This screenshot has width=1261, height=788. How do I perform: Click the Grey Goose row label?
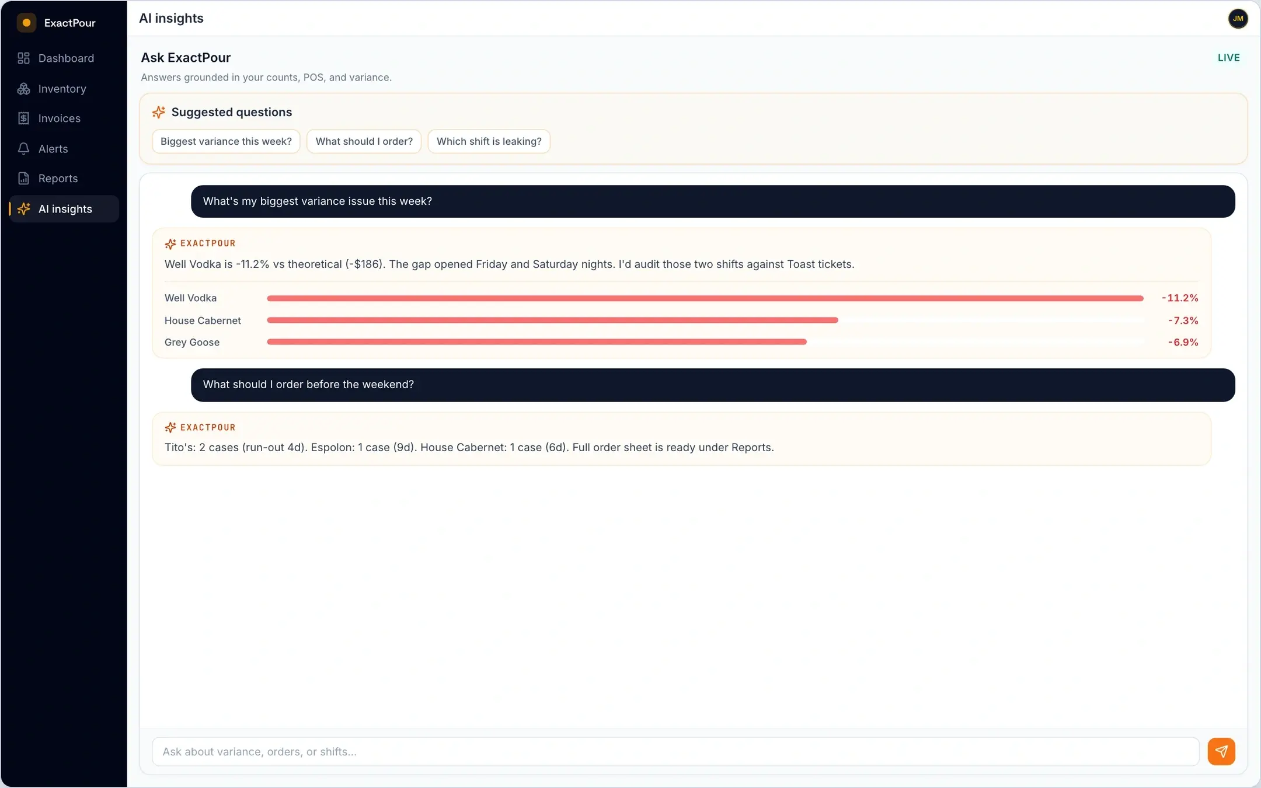click(x=192, y=342)
